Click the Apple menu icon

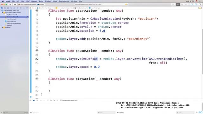(x=3, y=1)
